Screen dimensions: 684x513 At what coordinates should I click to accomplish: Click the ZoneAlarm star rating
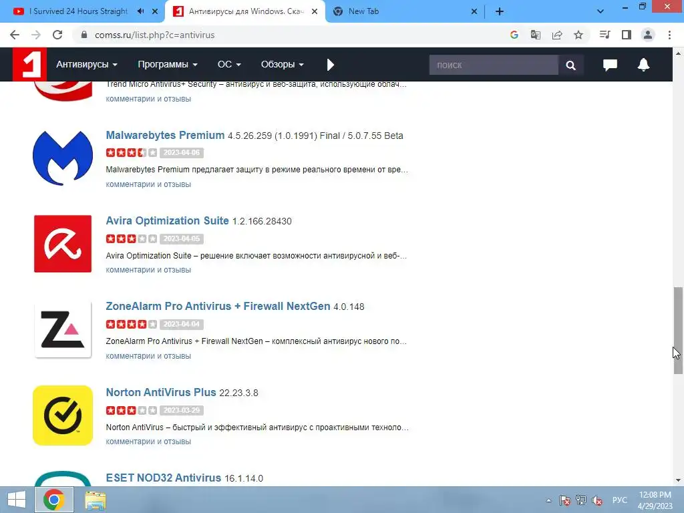pyautogui.click(x=132, y=324)
